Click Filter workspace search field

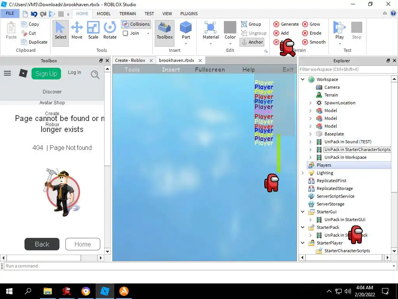[348, 69]
